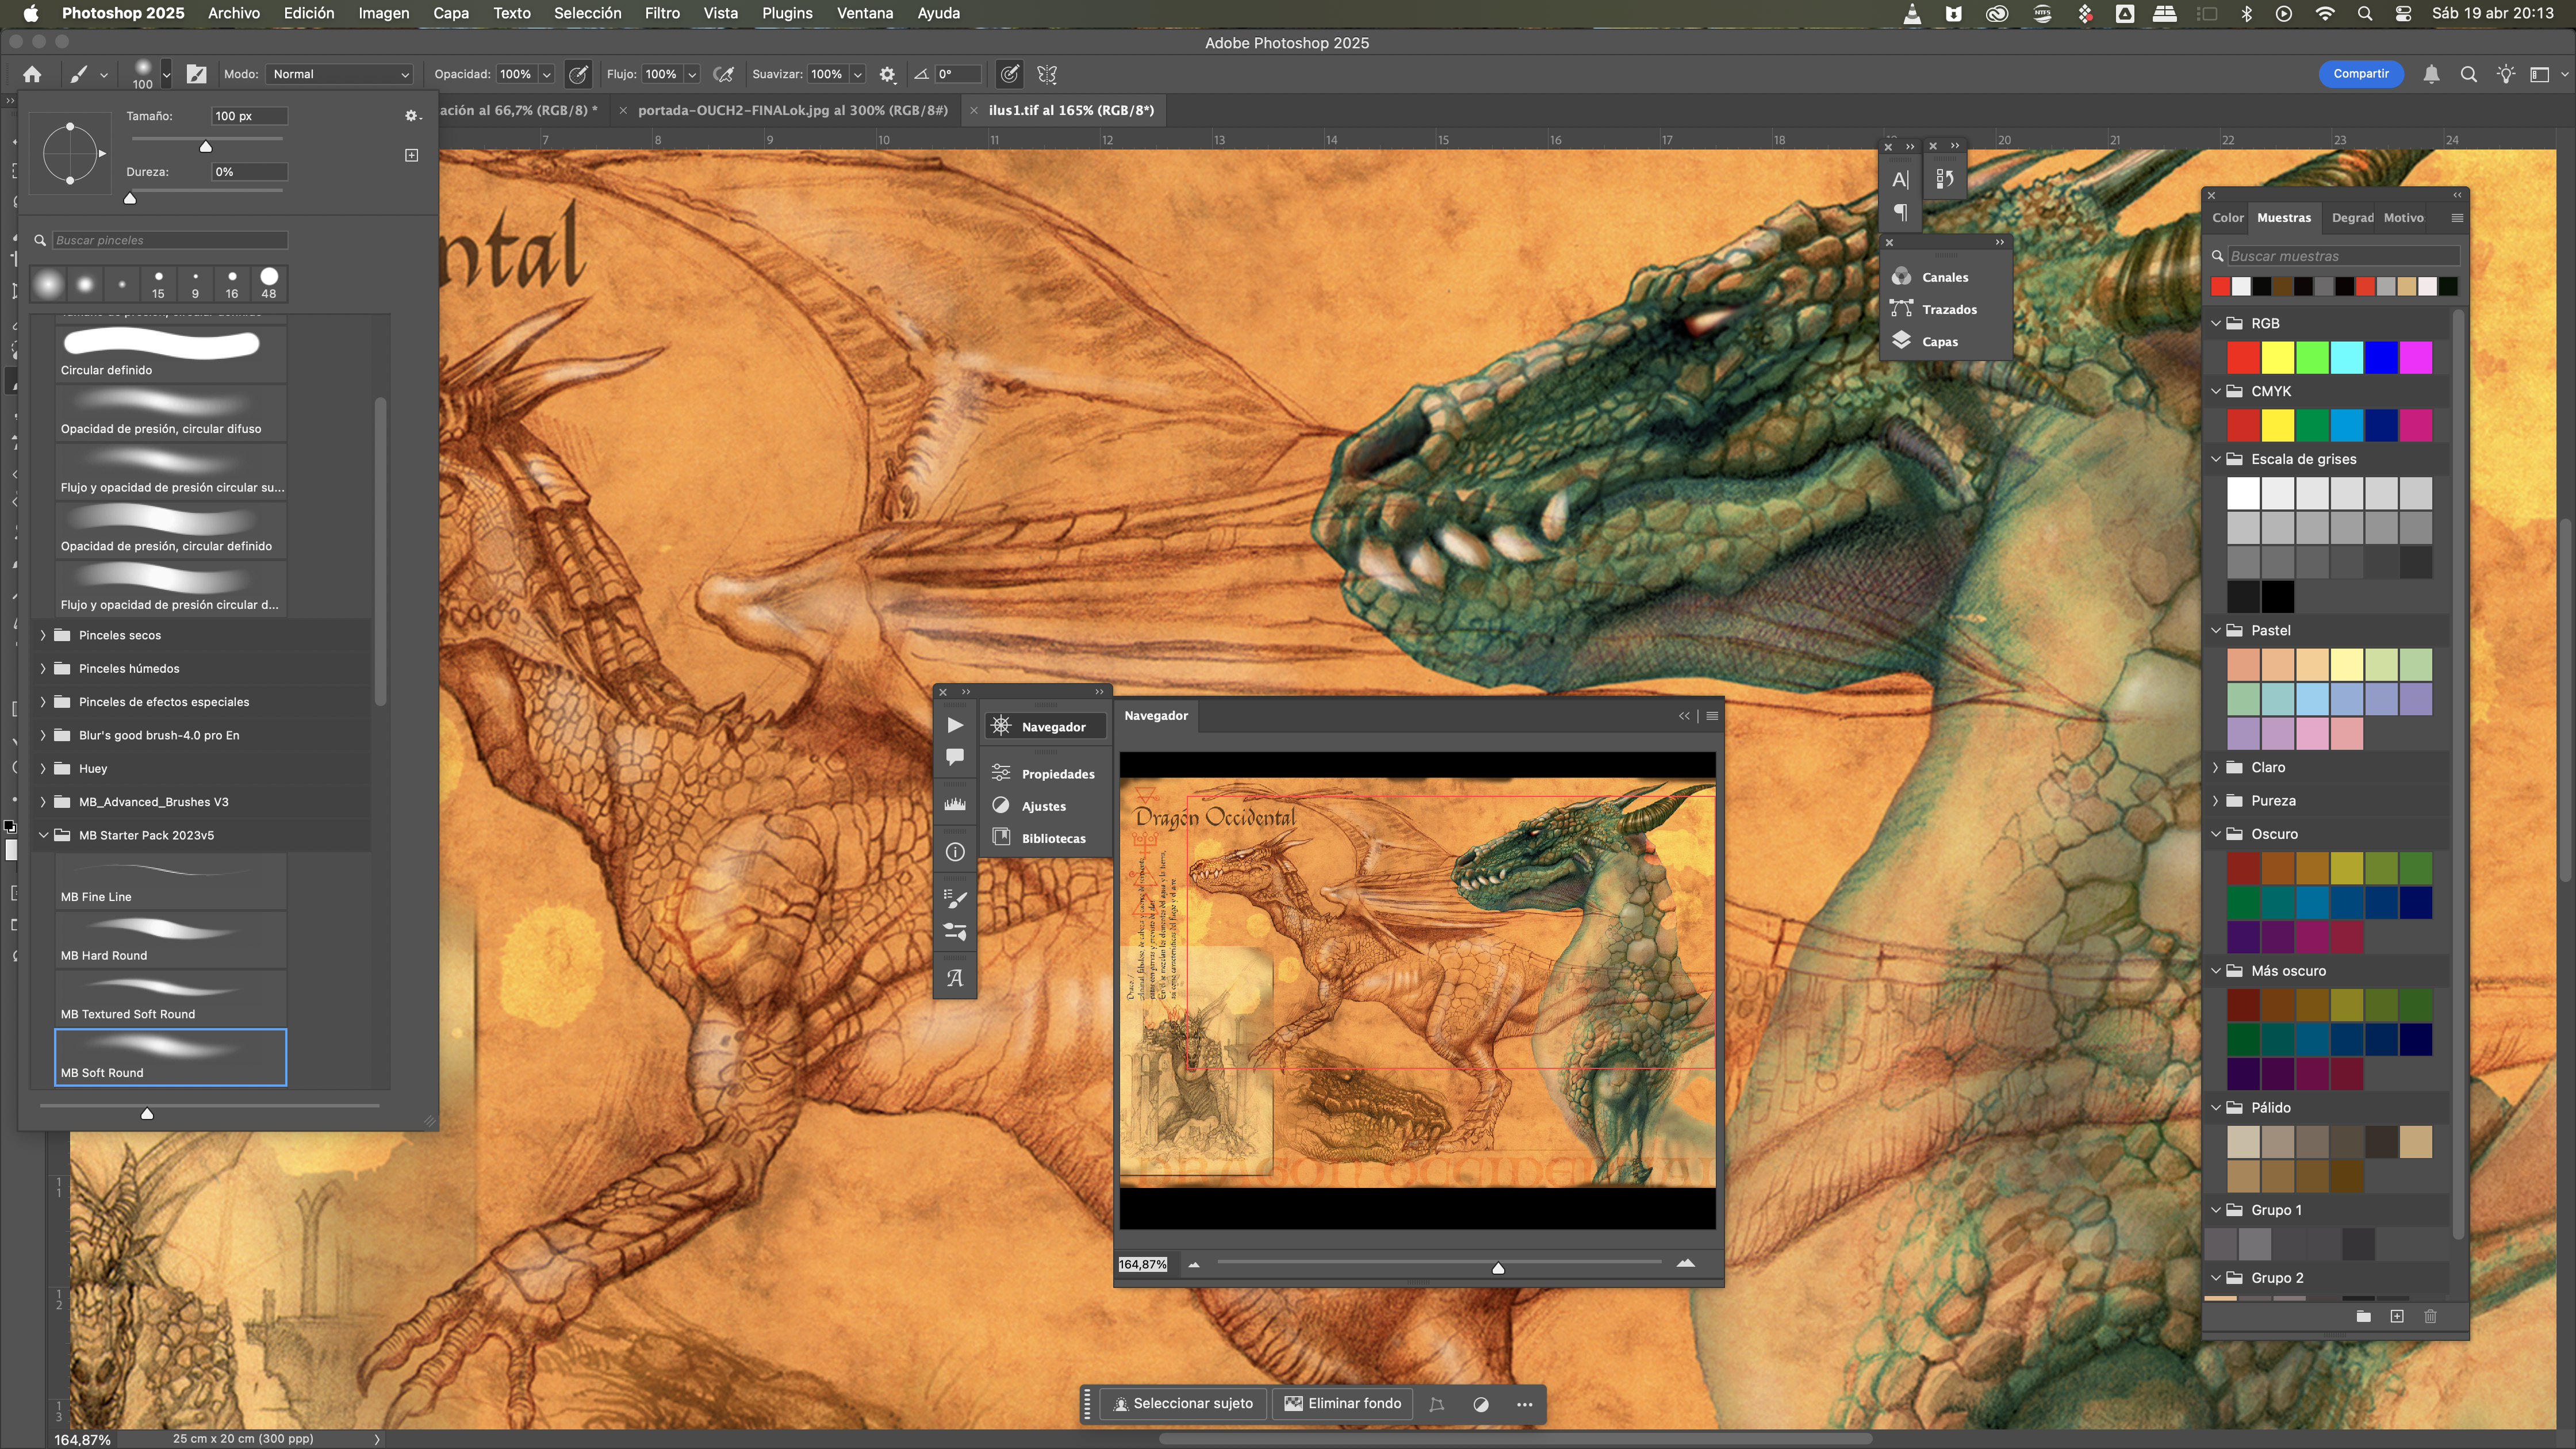Click the Buscar pinceles search field

coord(169,240)
